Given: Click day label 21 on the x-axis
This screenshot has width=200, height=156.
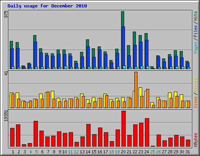Looking at the screenshot, I should pos(129,152).
